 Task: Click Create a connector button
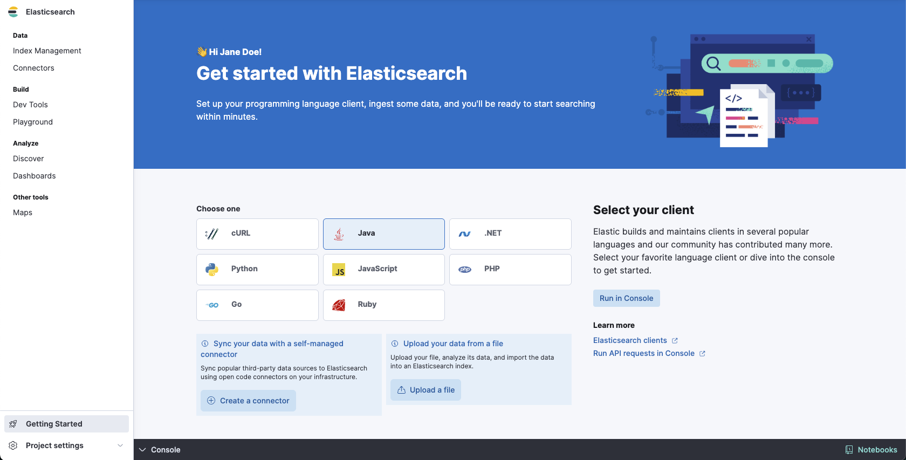(x=248, y=401)
